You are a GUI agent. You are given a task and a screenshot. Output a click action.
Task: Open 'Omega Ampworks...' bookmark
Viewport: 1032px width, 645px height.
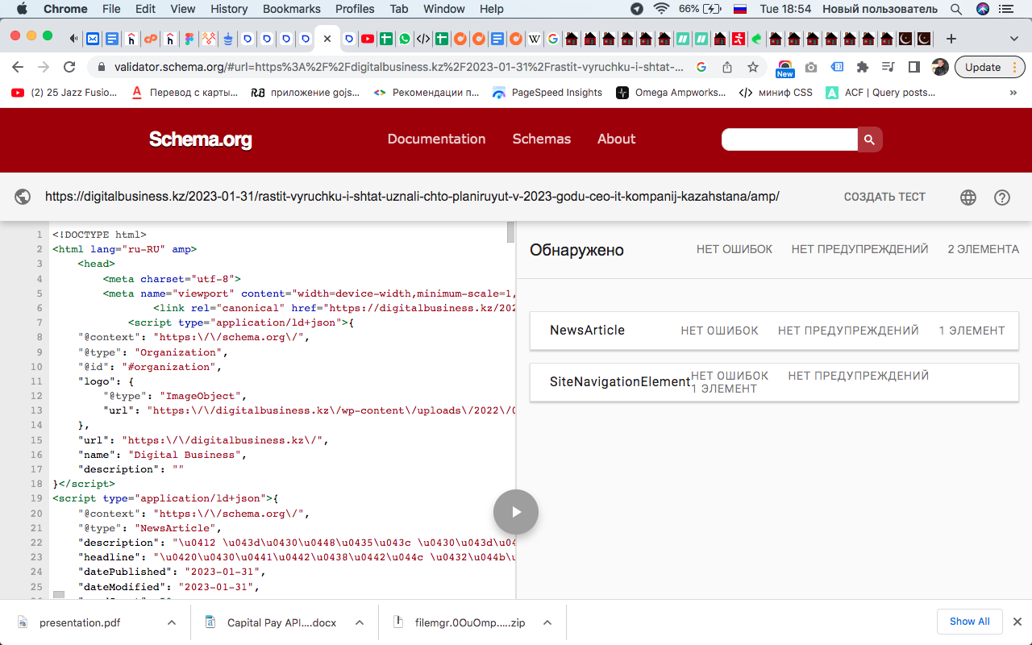671,93
